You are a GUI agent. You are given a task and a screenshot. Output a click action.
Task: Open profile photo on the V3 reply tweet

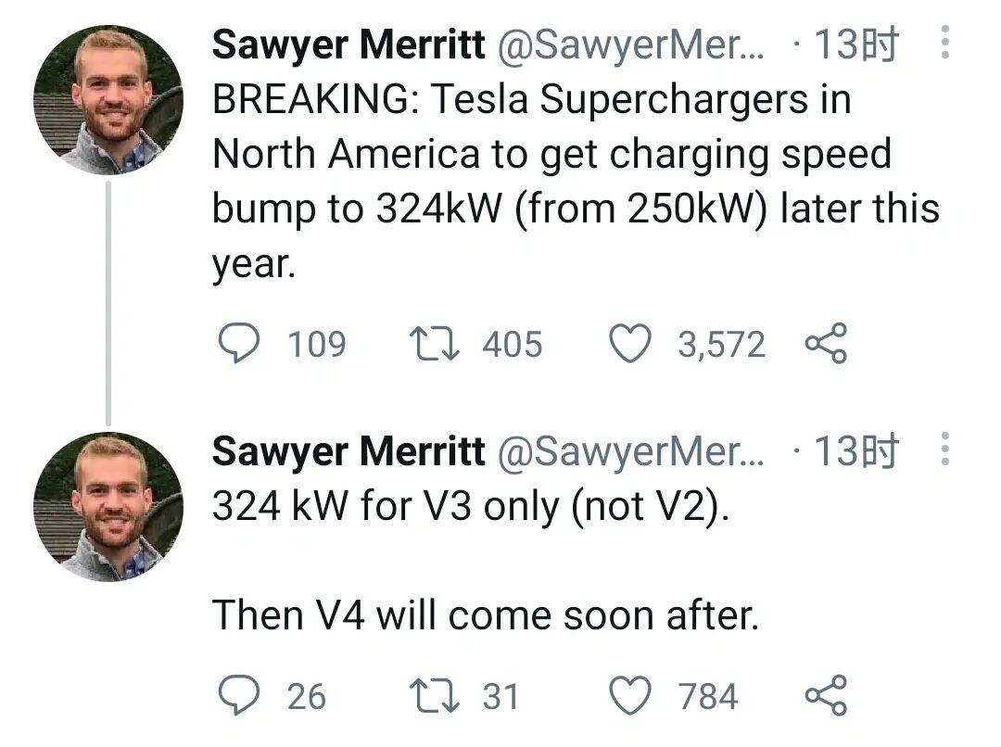(108, 507)
